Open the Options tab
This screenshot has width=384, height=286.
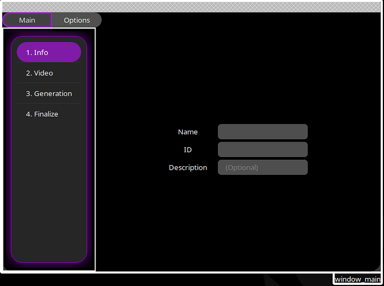[76, 20]
